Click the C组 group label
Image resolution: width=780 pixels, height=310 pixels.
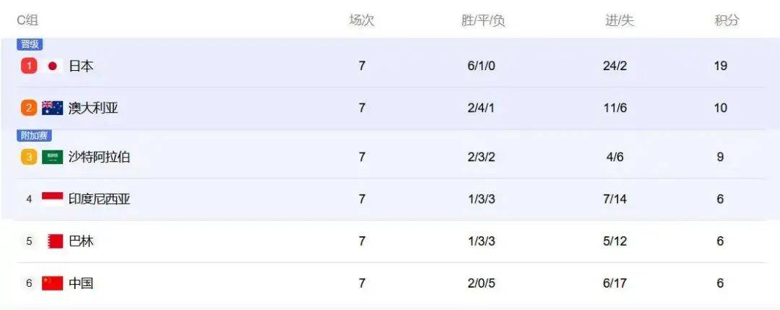pyautogui.click(x=27, y=20)
